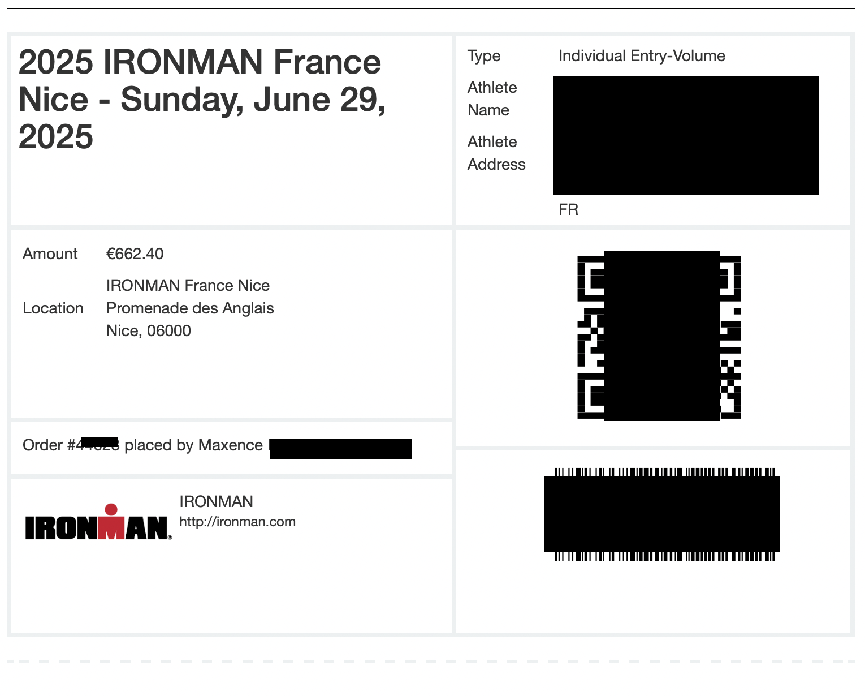
Task: Click the Athlete Name label
Action: click(x=492, y=98)
